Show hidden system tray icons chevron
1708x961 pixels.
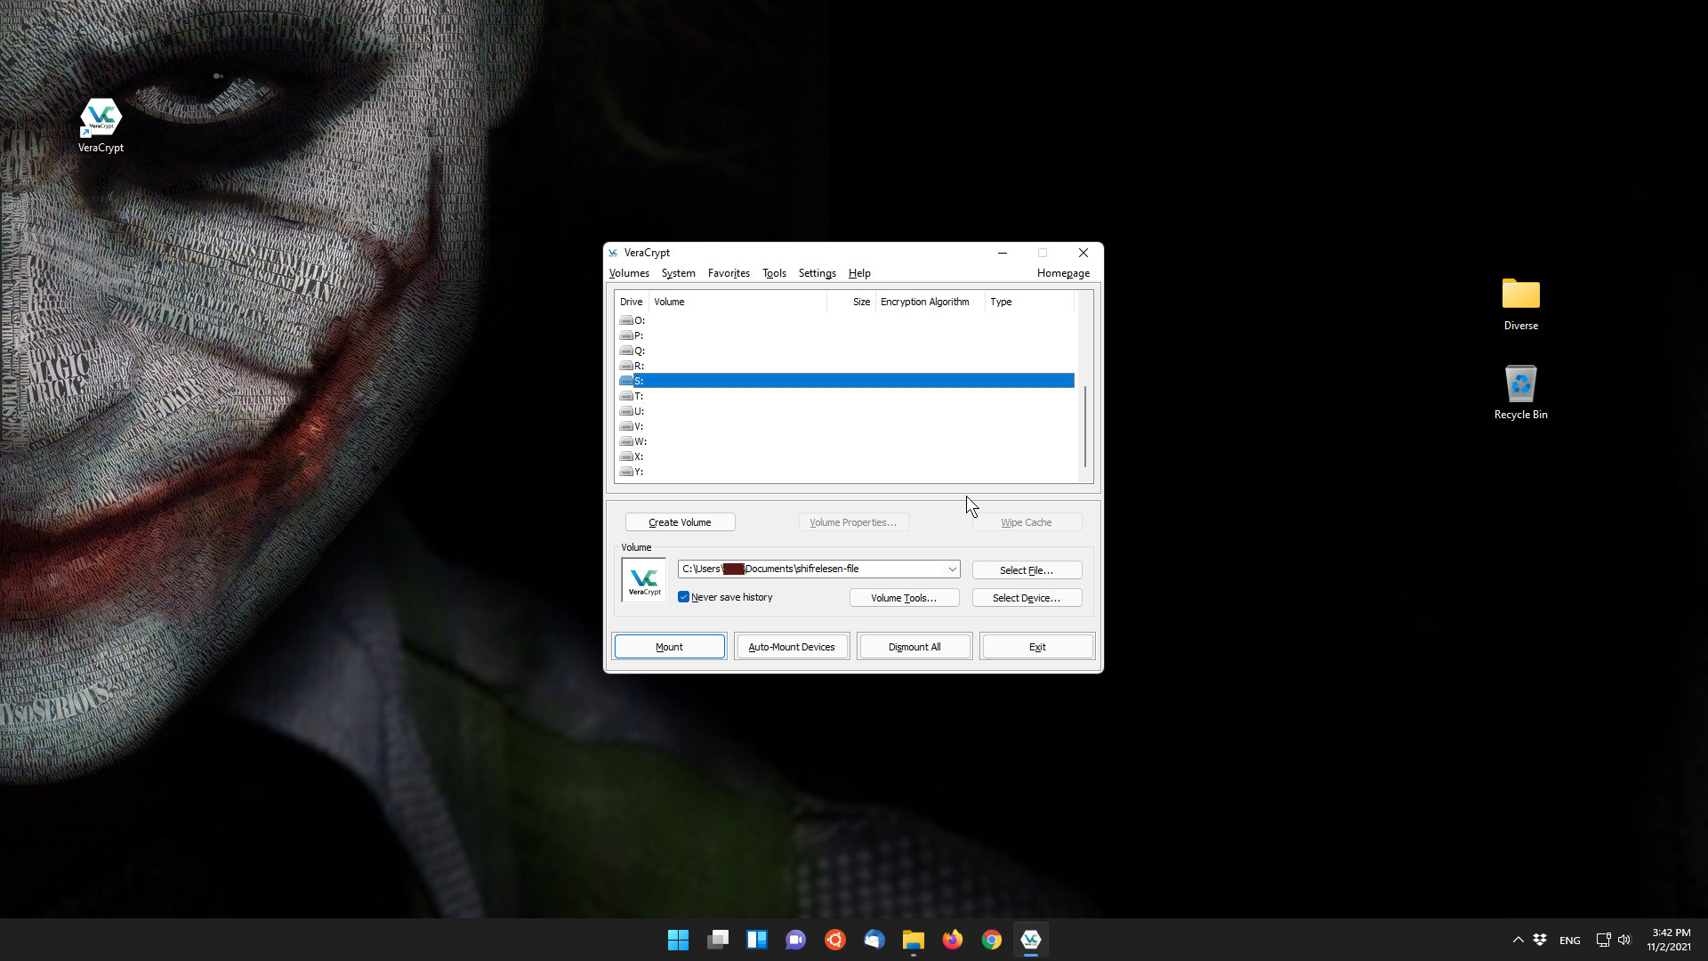click(x=1518, y=940)
